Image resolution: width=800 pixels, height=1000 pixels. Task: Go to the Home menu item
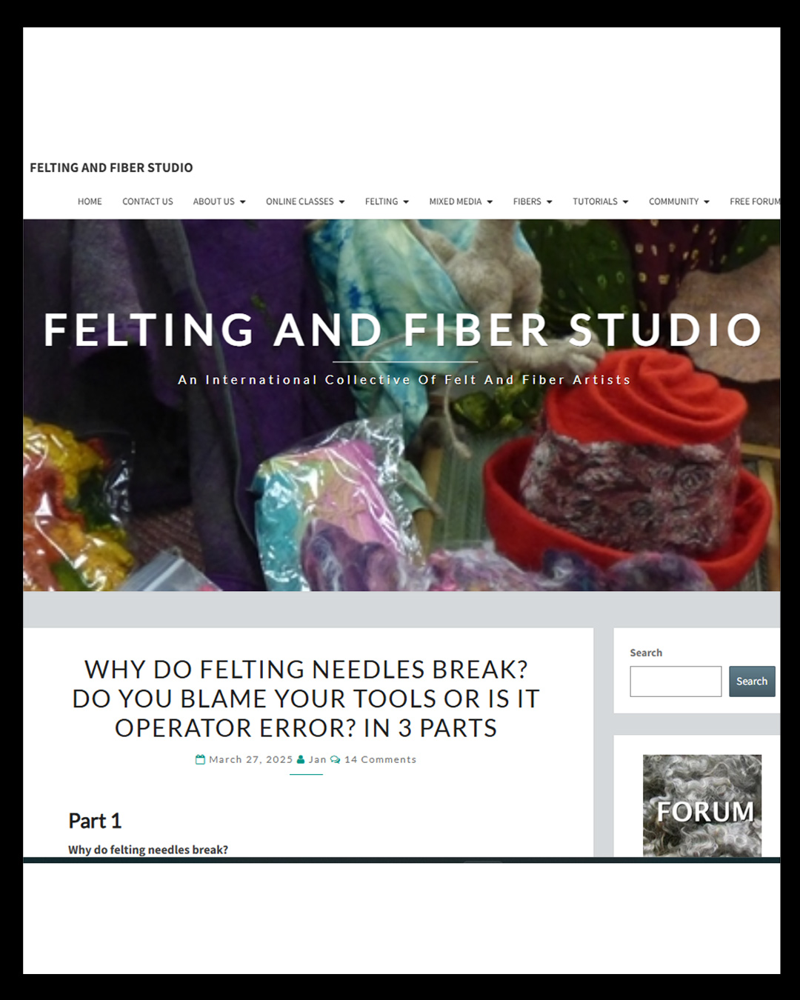click(x=90, y=201)
